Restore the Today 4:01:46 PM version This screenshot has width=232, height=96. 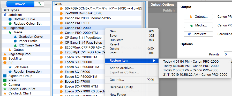coord(195,66)
